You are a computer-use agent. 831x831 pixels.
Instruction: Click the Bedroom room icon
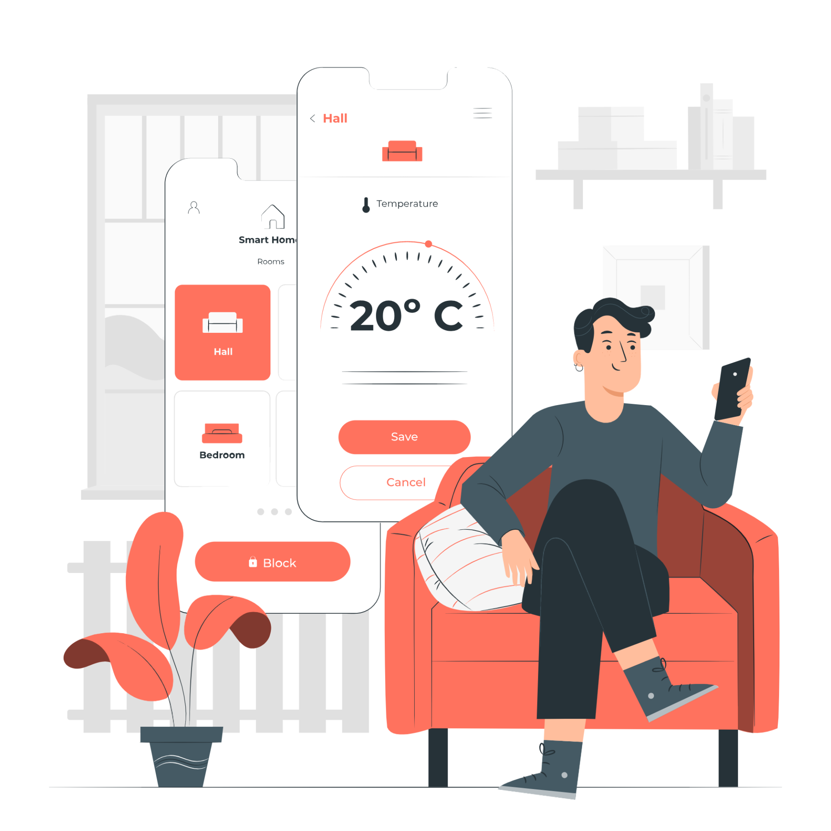(222, 434)
